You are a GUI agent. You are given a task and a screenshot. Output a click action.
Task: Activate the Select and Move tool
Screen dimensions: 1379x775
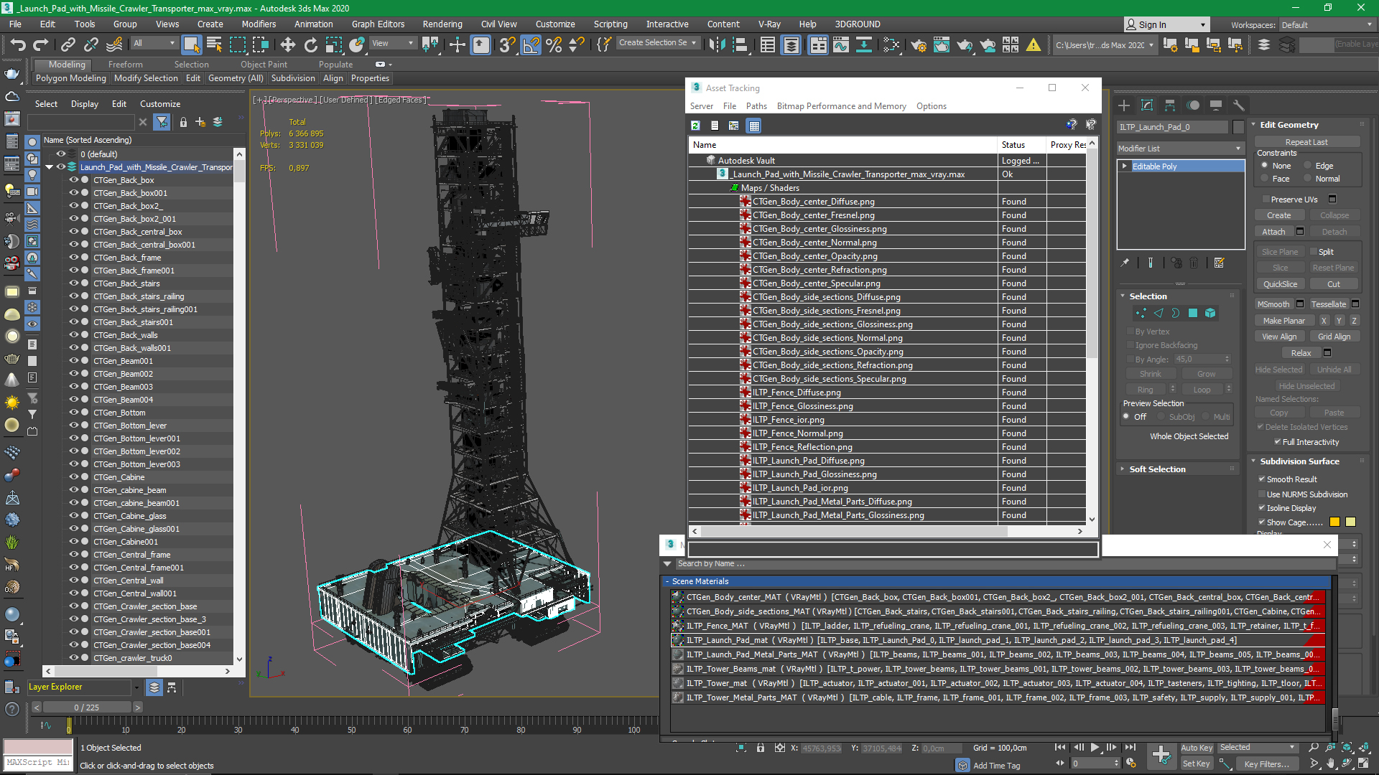coord(287,44)
